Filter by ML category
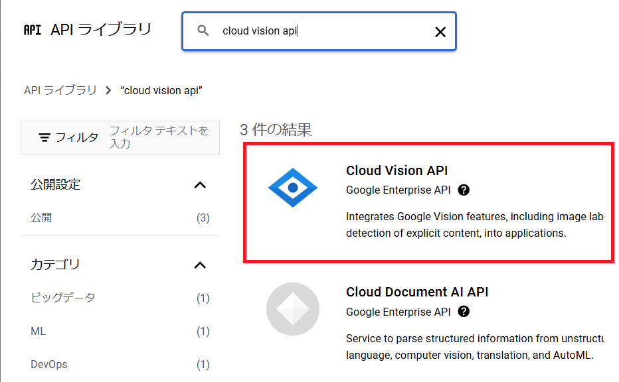This screenshot has height=382, width=619. pos(38,331)
